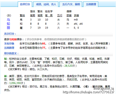The height and width of the screenshot is (94, 116).
Task: Click the red name 马知丽 in the rating line
Action: [x=13, y=39]
